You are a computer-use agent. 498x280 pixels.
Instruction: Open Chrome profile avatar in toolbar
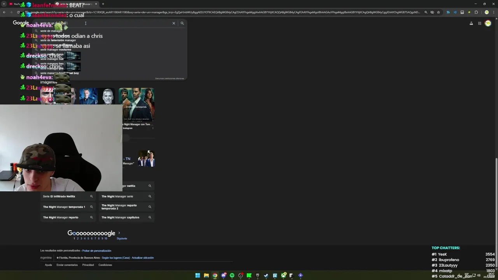pyautogui.click(x=486, y=12)
